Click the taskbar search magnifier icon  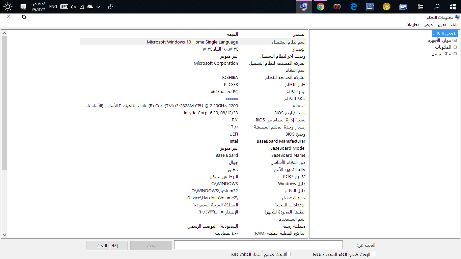[x=437, y=6]
